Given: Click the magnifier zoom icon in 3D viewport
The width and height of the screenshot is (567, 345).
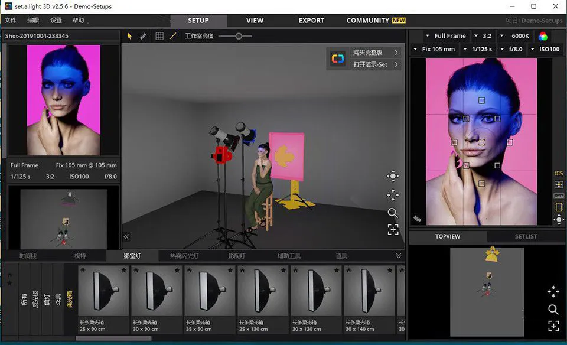Looking at the screenshot, I should [393, 213].
